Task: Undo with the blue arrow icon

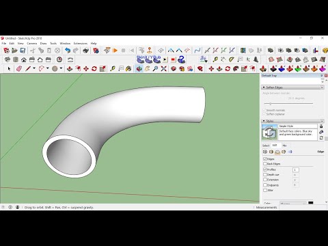Action: 68,51
